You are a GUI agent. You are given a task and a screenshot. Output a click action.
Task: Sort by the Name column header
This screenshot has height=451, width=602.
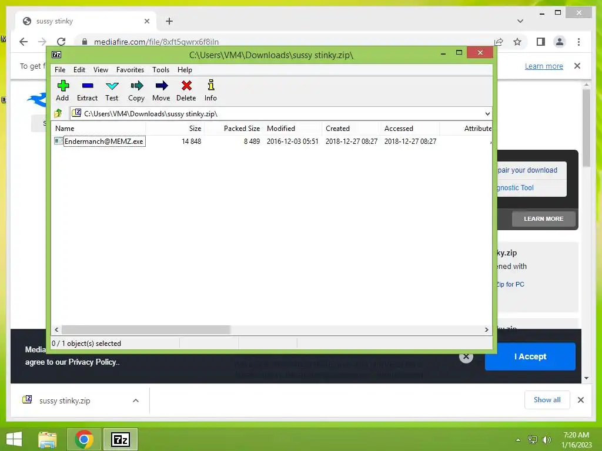98,129
